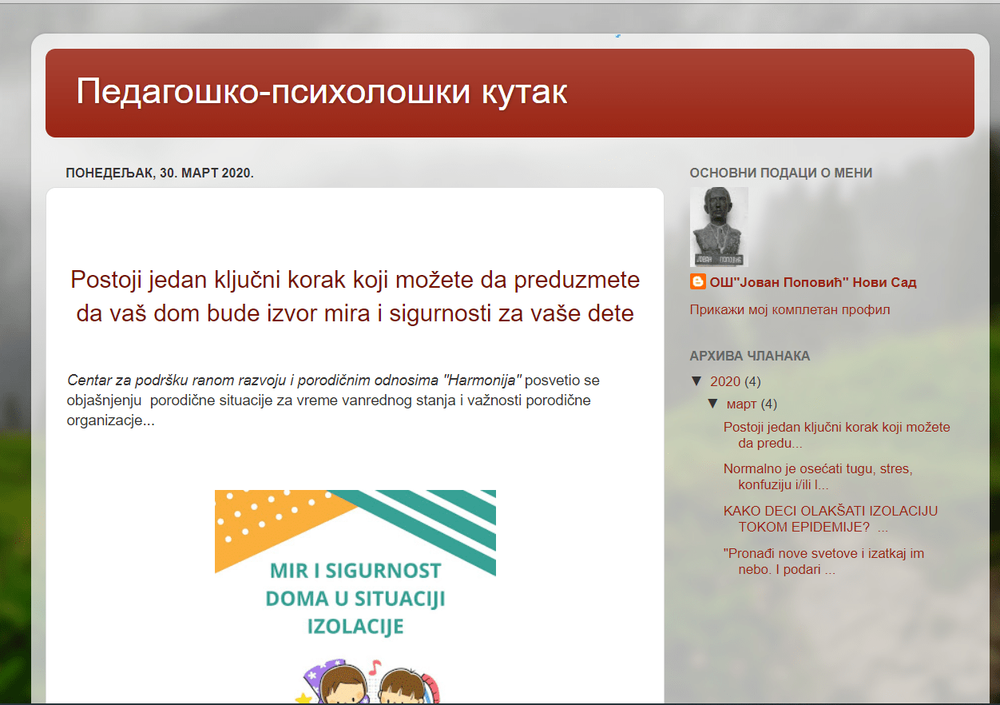Click the 'АРХИВА ЧЛАНАКА' sidebar heading
The height and width of the screenshot is (705, 1000).
tap(749, 356)
